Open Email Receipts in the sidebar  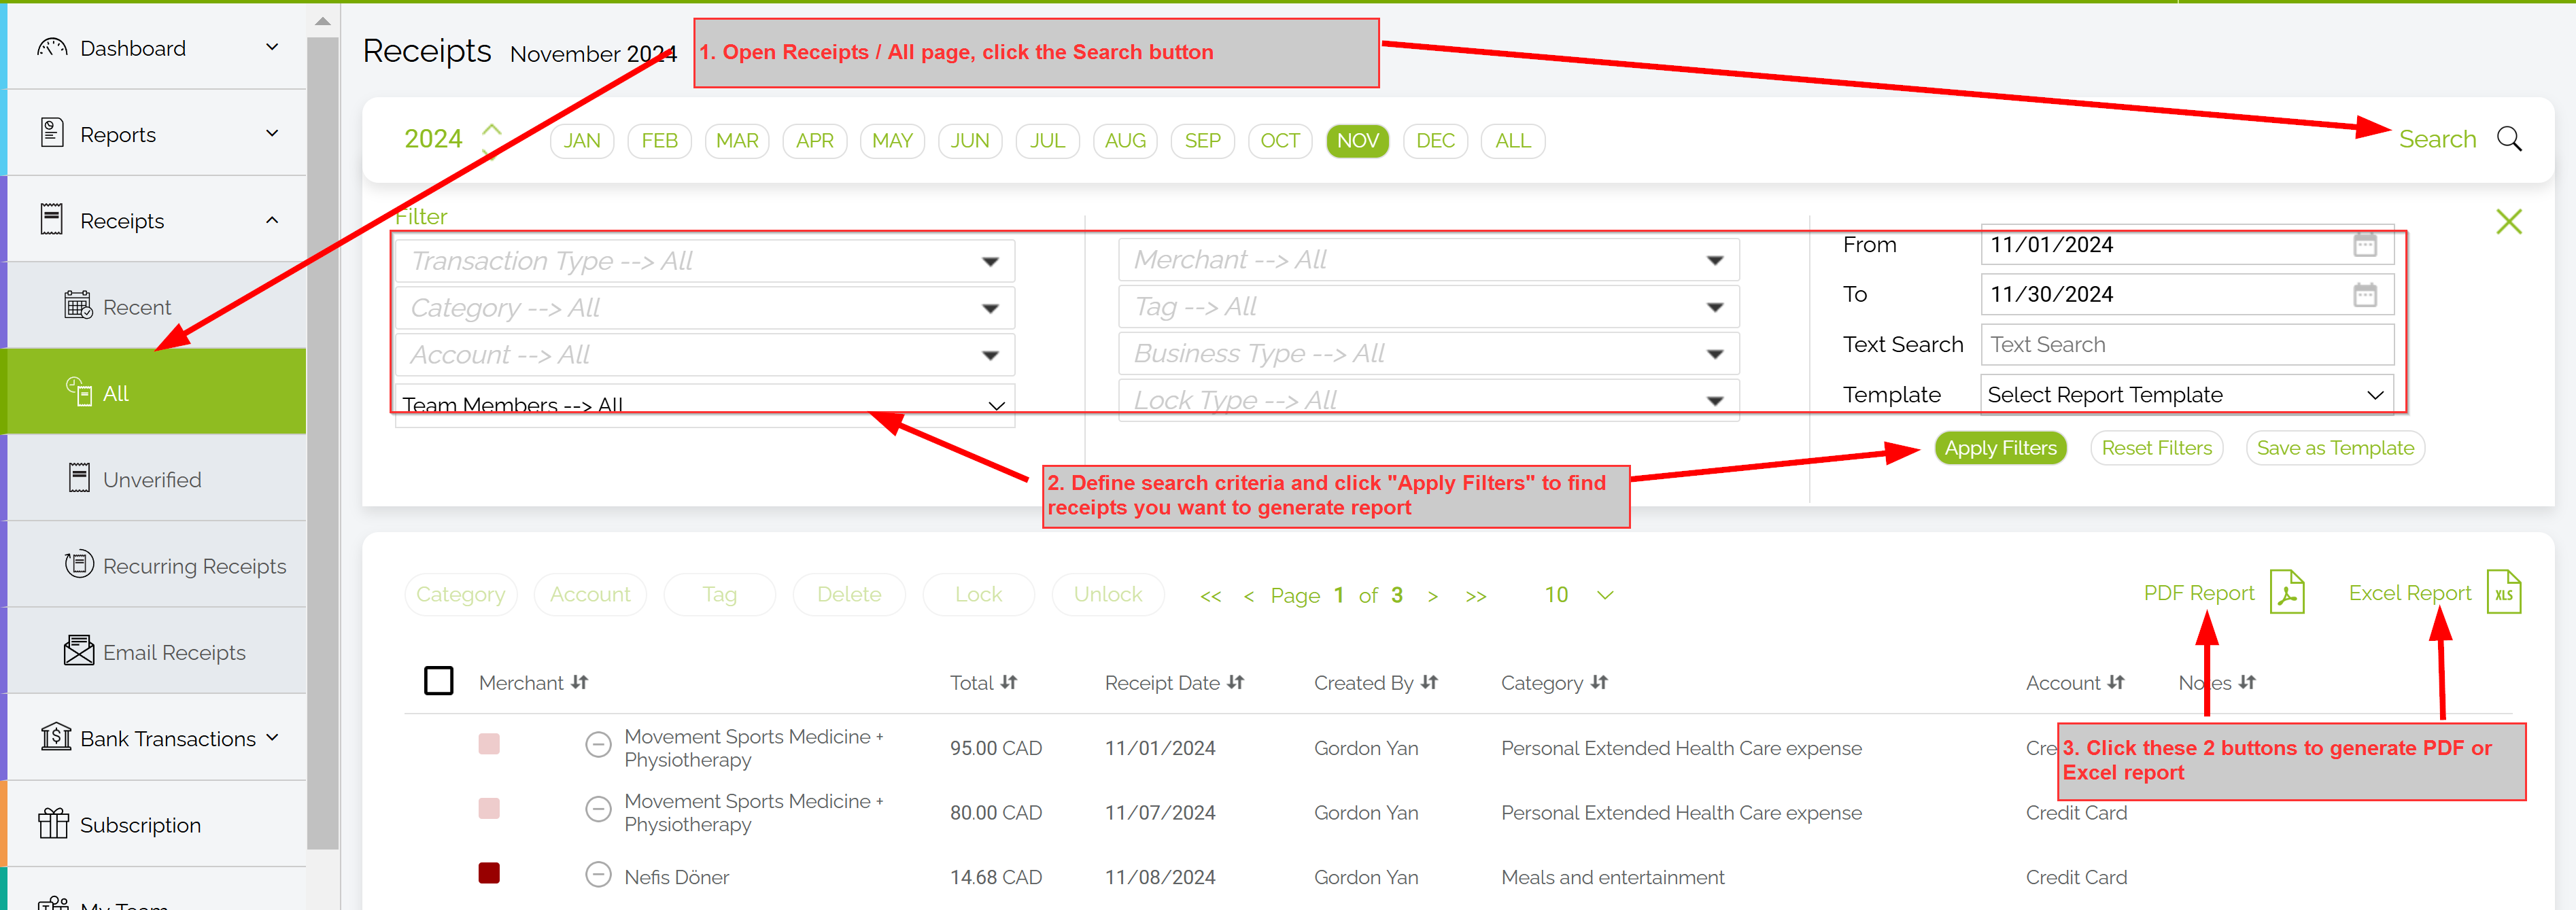(x=173, y=652)
